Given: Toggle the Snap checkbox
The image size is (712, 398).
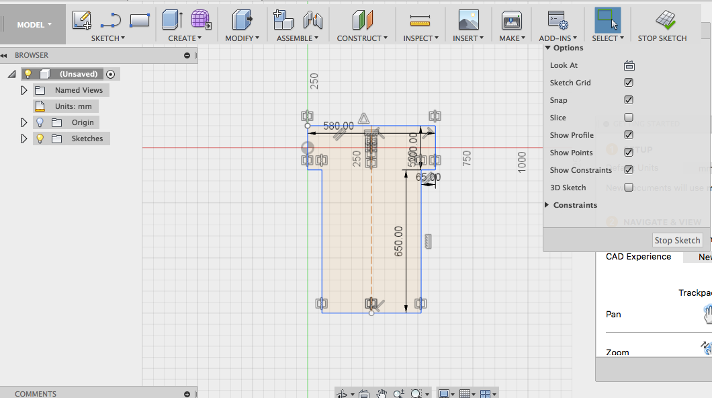Looking at the screenshot, I should point(629,100).
